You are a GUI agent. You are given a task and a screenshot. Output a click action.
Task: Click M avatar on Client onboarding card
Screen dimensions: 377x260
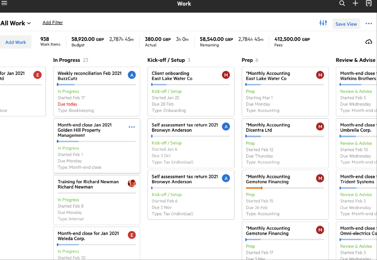coord(226,75)
